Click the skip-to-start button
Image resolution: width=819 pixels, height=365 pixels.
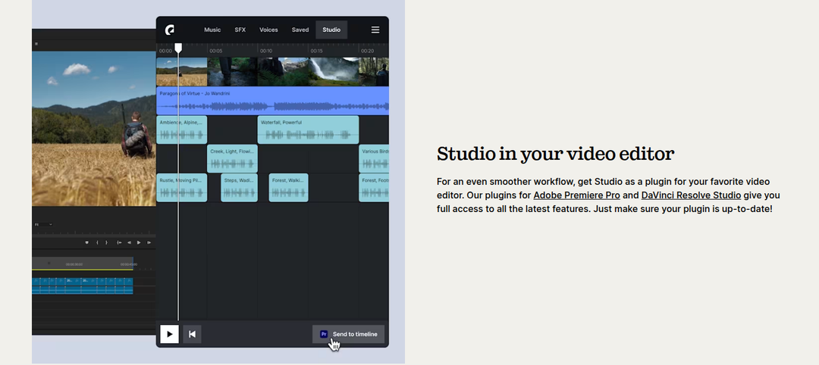pos(192,334)
